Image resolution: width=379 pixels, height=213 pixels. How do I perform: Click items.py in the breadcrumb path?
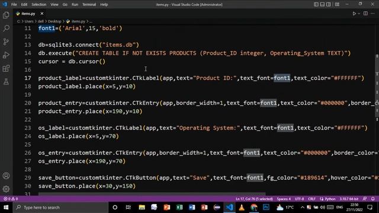pos(78,21)
